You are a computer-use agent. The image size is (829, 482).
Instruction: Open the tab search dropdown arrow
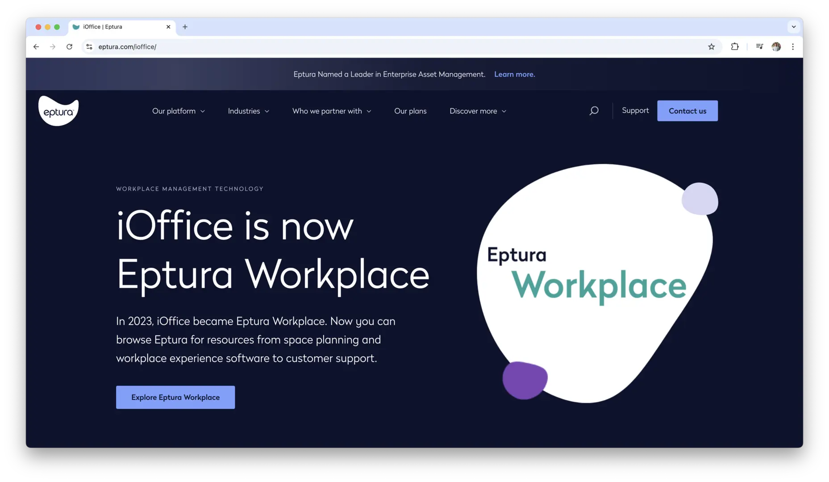tap(794, 27)
